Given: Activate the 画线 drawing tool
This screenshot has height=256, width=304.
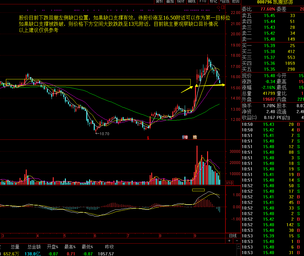Looking at the screenshot, I should coord(192,2).
